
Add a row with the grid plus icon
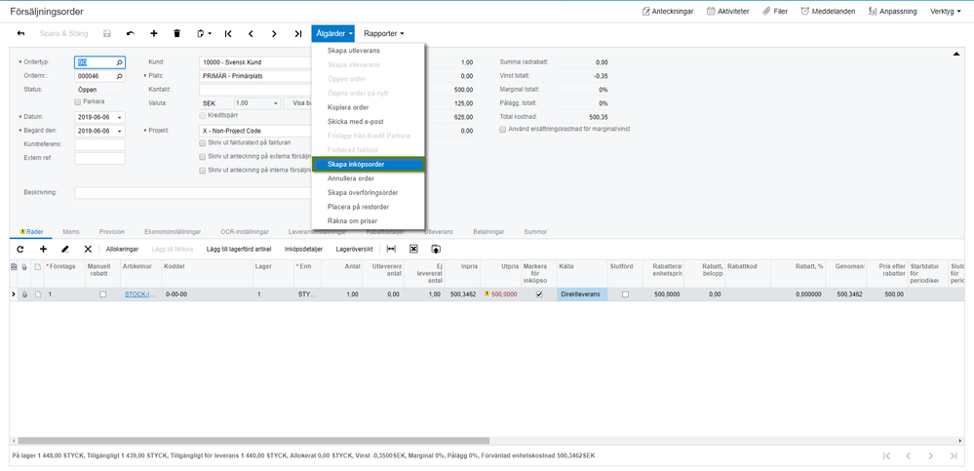pos(44,250)
